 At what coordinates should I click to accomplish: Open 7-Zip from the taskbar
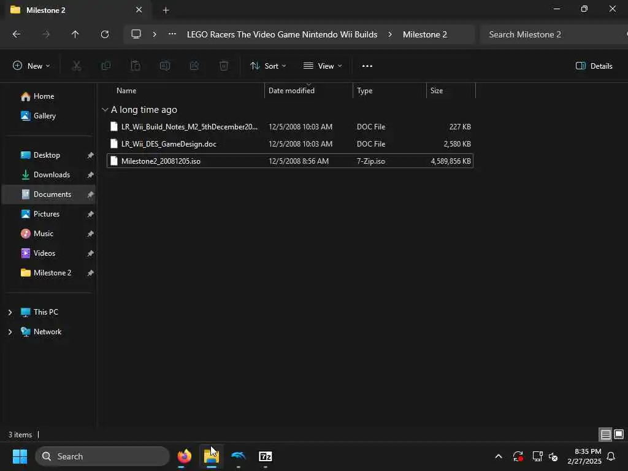265,457
